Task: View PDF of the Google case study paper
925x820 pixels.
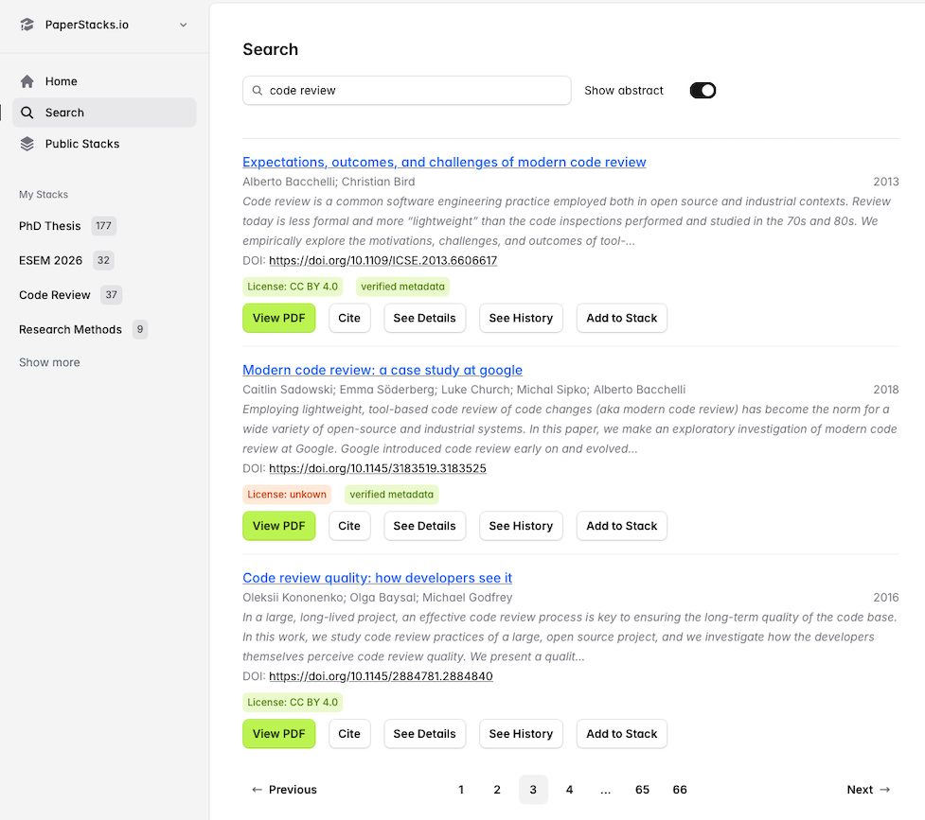Action: pyautogui.click(x=278, y=526)
